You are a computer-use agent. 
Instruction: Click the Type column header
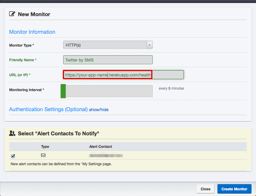click(x=45, y=147)
